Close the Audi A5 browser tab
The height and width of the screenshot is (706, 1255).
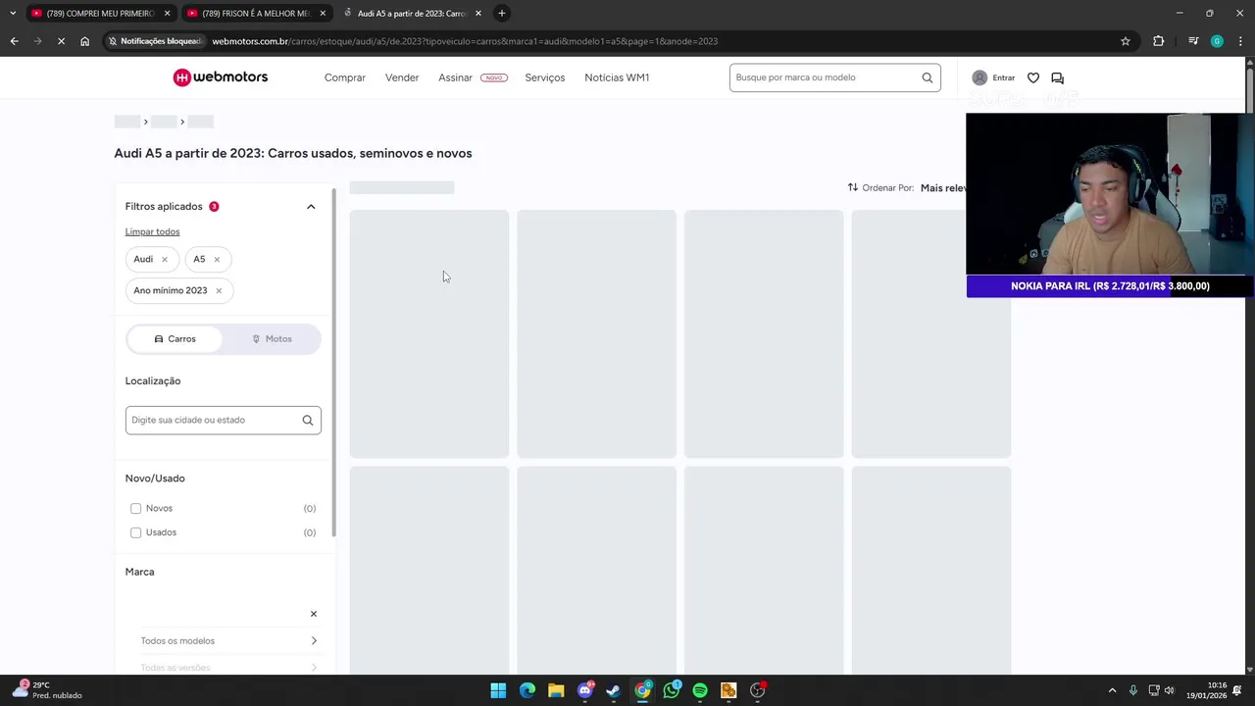coord(478,13)
